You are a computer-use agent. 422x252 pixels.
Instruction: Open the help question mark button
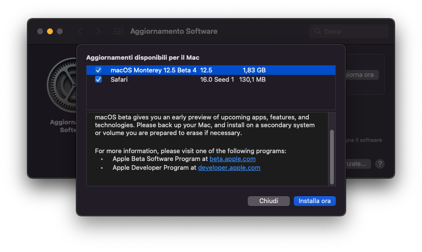pos(380,164)
